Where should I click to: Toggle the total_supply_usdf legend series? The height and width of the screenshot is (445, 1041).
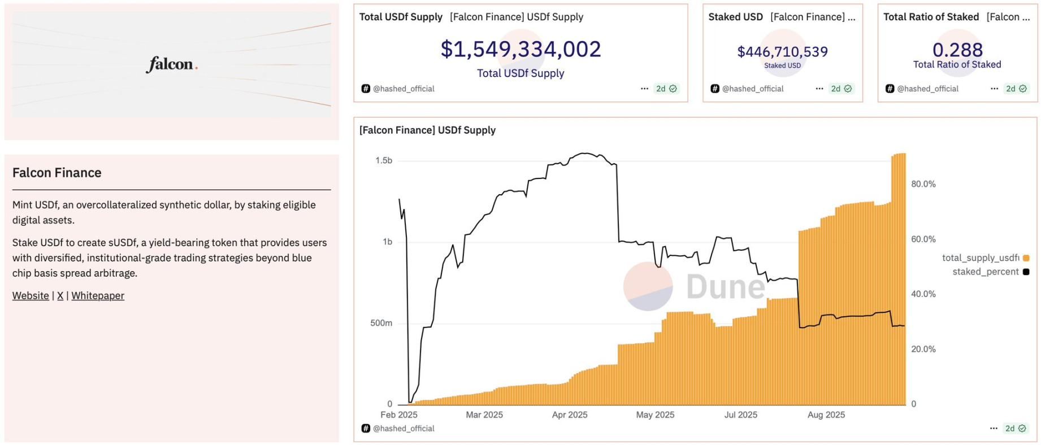[x=980, y=258]
